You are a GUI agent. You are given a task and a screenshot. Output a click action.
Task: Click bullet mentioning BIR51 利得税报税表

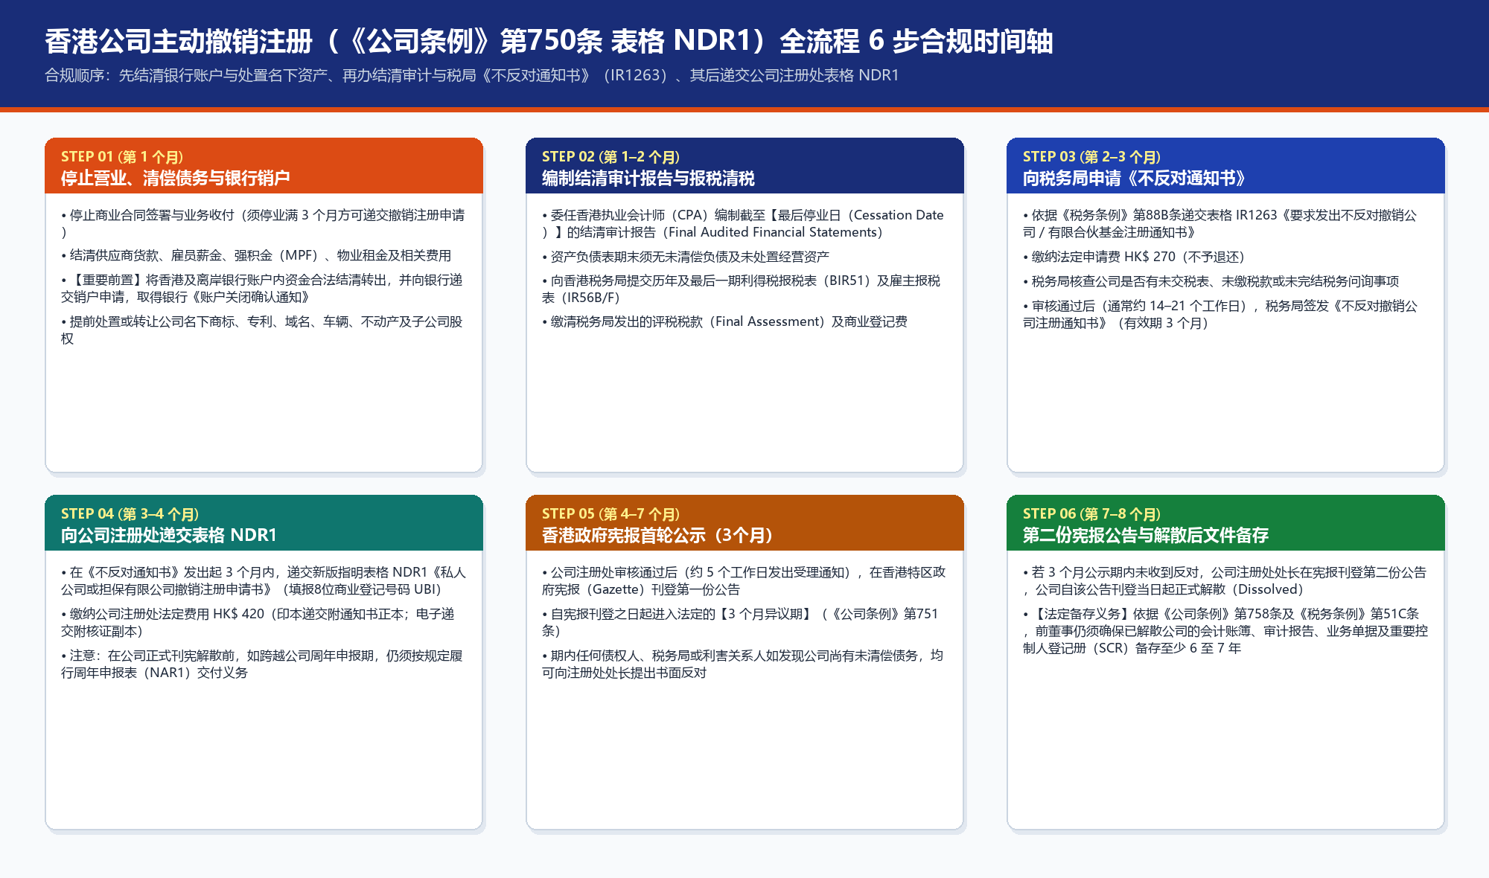pos(742,289)
